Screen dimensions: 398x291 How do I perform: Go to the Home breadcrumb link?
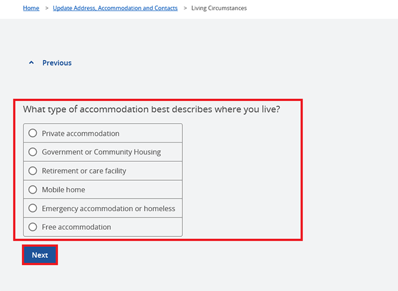[x=31, y=8]
